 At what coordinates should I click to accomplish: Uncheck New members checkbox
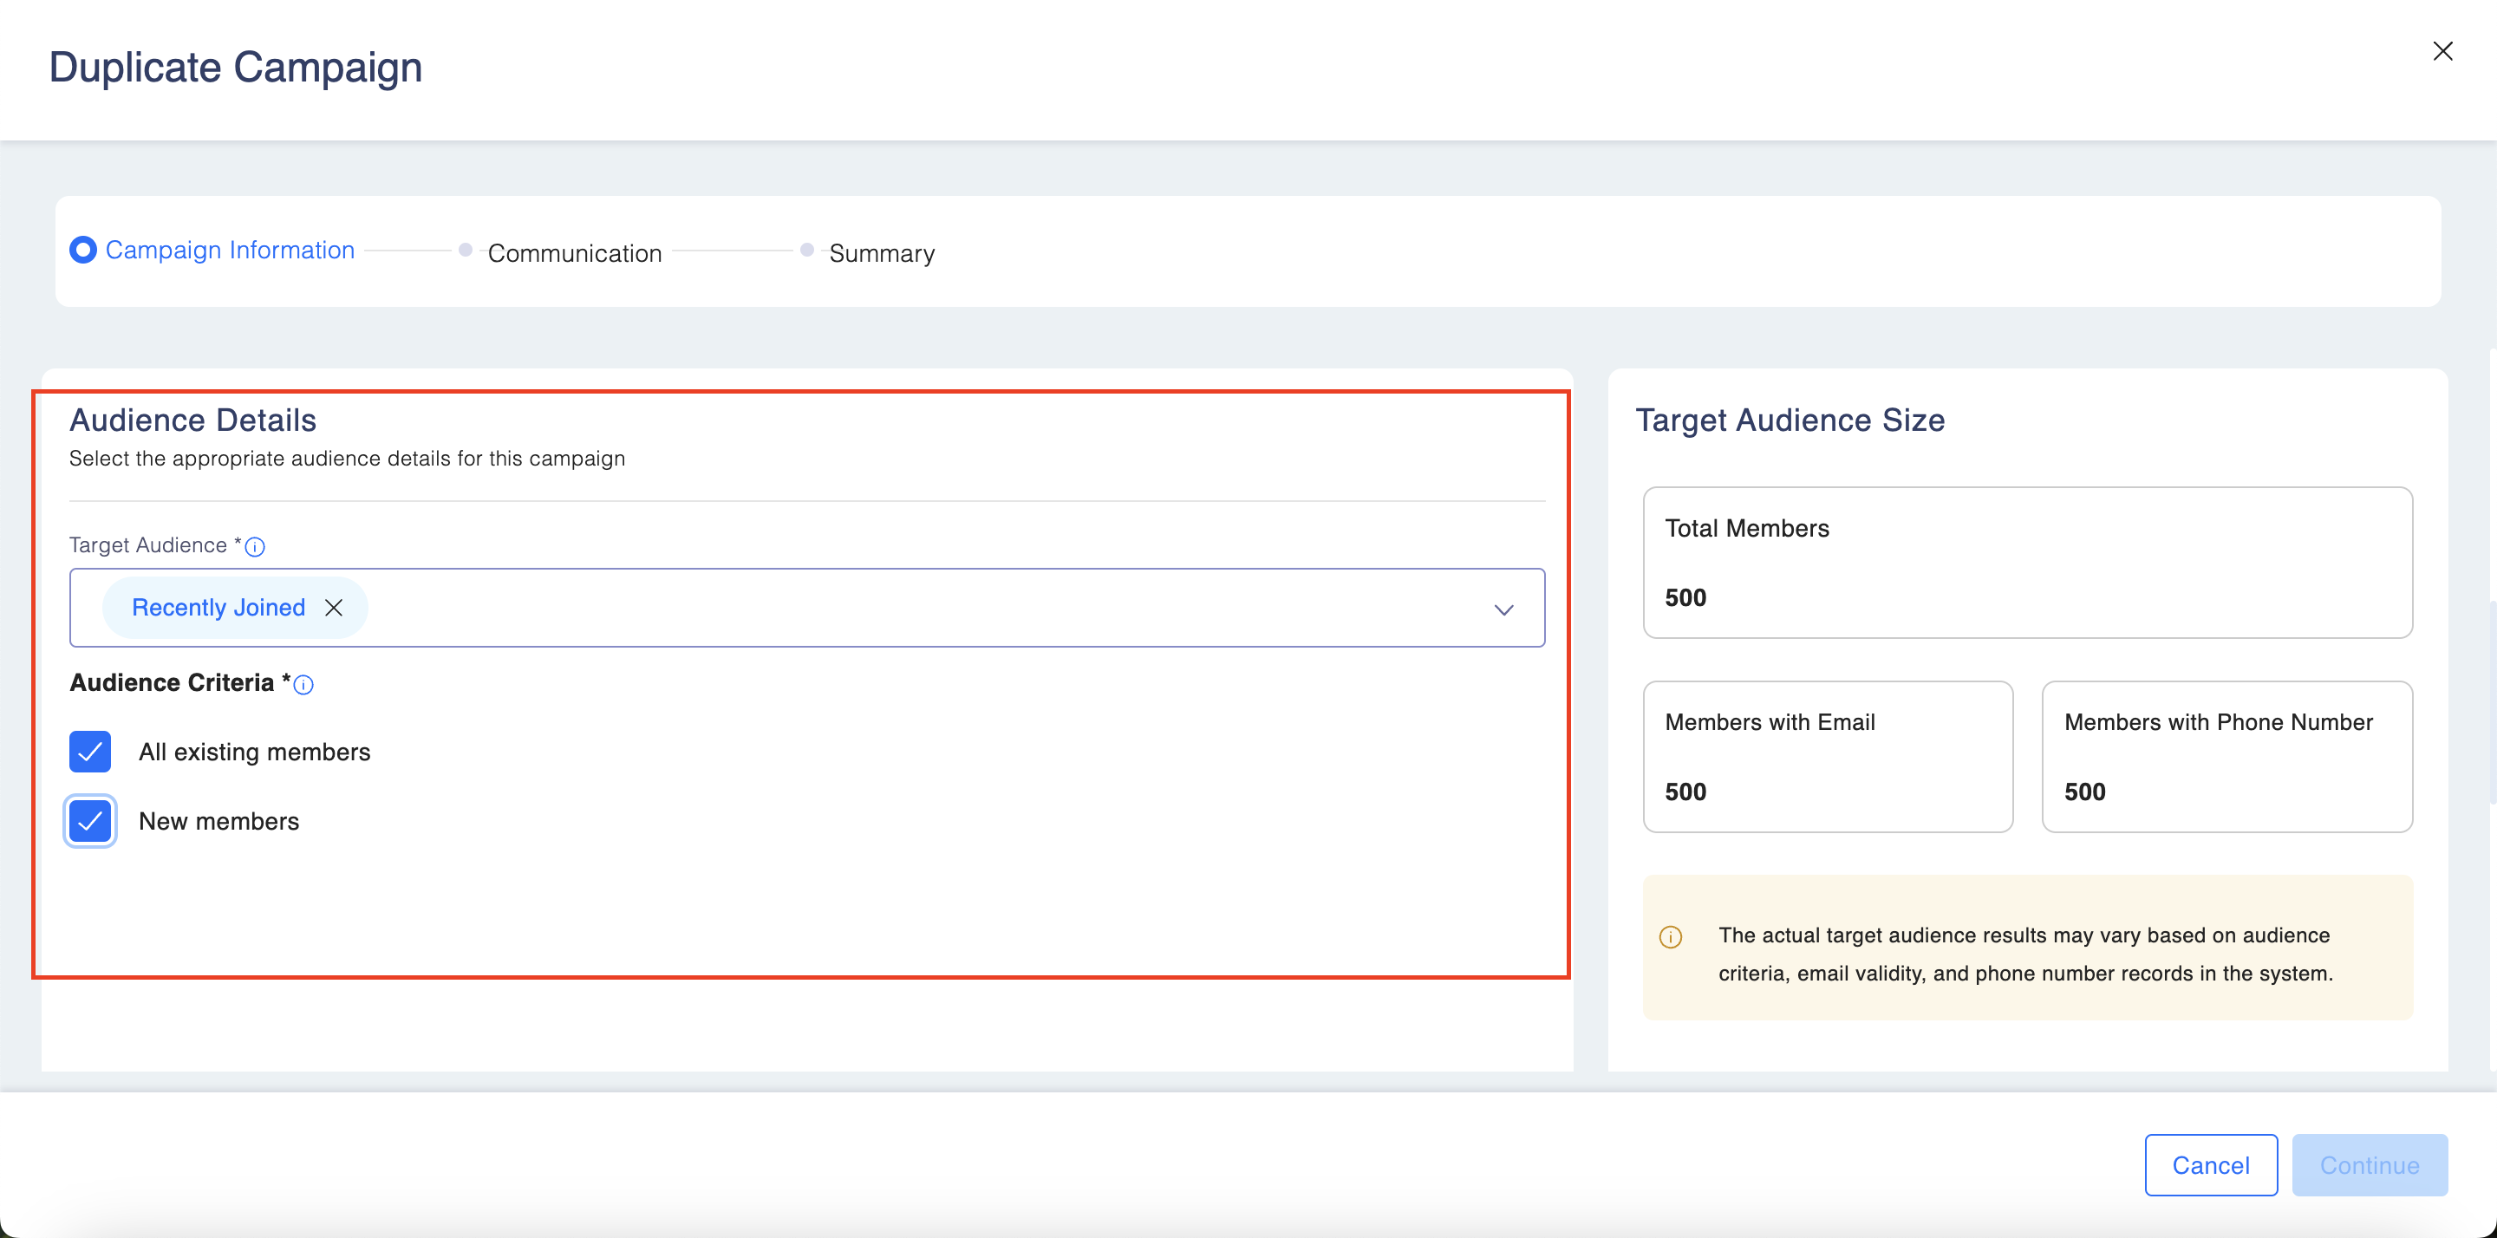click(x=90, y=821)
